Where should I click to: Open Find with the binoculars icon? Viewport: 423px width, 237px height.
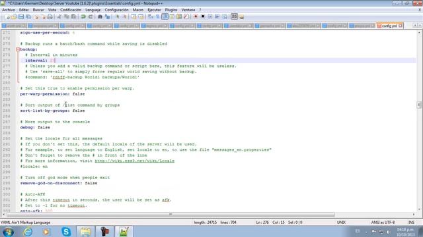(100, 16)
